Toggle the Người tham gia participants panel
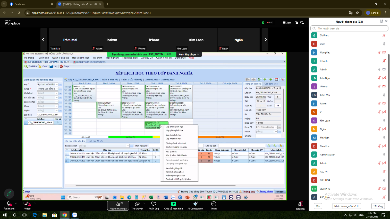Screen dimensions: 390x219 pos(118,205)
